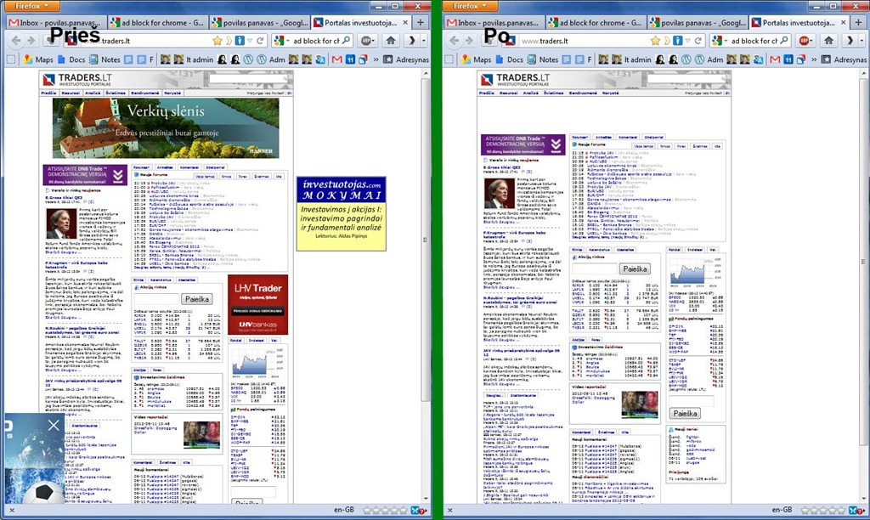Click the home button in the right window

tap(828, 41)
